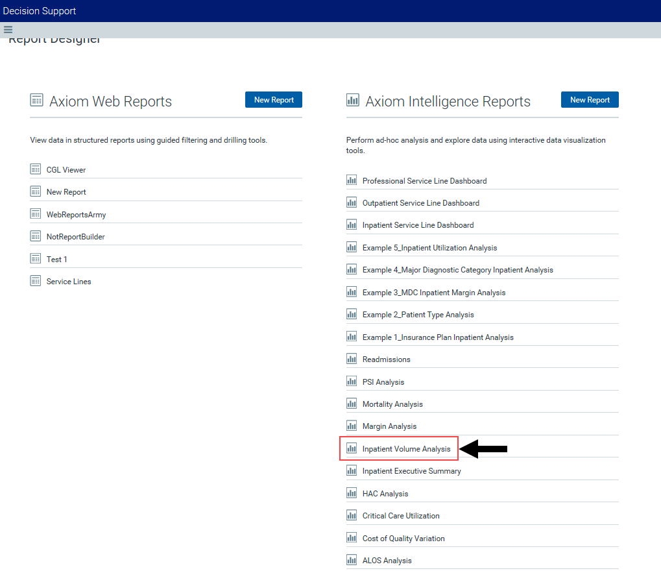Click the chart icon beside Margin Analysis
The width and height of the screenshot is (661, 571).
[352, 426]
